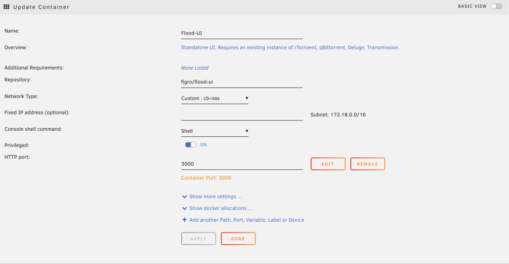Screen dimensions: 509x264
Task: Expand Show more settings
Action: (215, 196)
